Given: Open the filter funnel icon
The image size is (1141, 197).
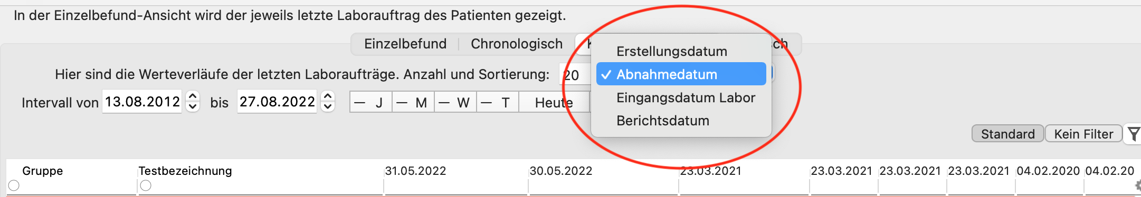Looking at the screenshot, I should (x=1133, y=134).
